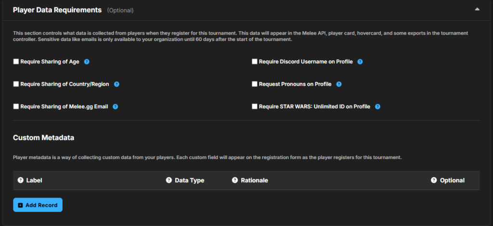Click question mark icon before Data Type column

169,180
